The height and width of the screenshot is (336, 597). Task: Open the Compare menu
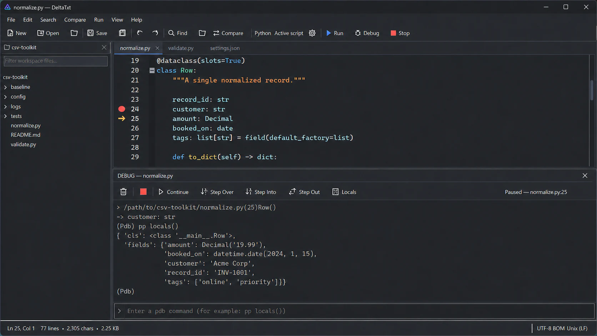click(x=75, y=20)
